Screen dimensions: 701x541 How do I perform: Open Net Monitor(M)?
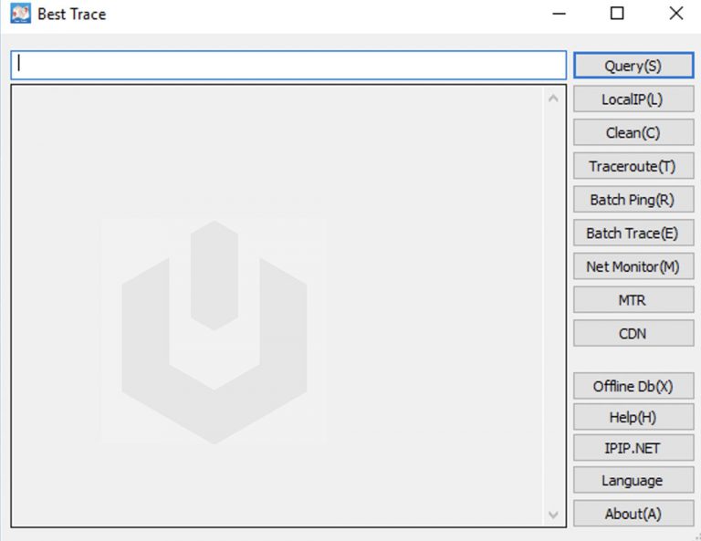633,266
